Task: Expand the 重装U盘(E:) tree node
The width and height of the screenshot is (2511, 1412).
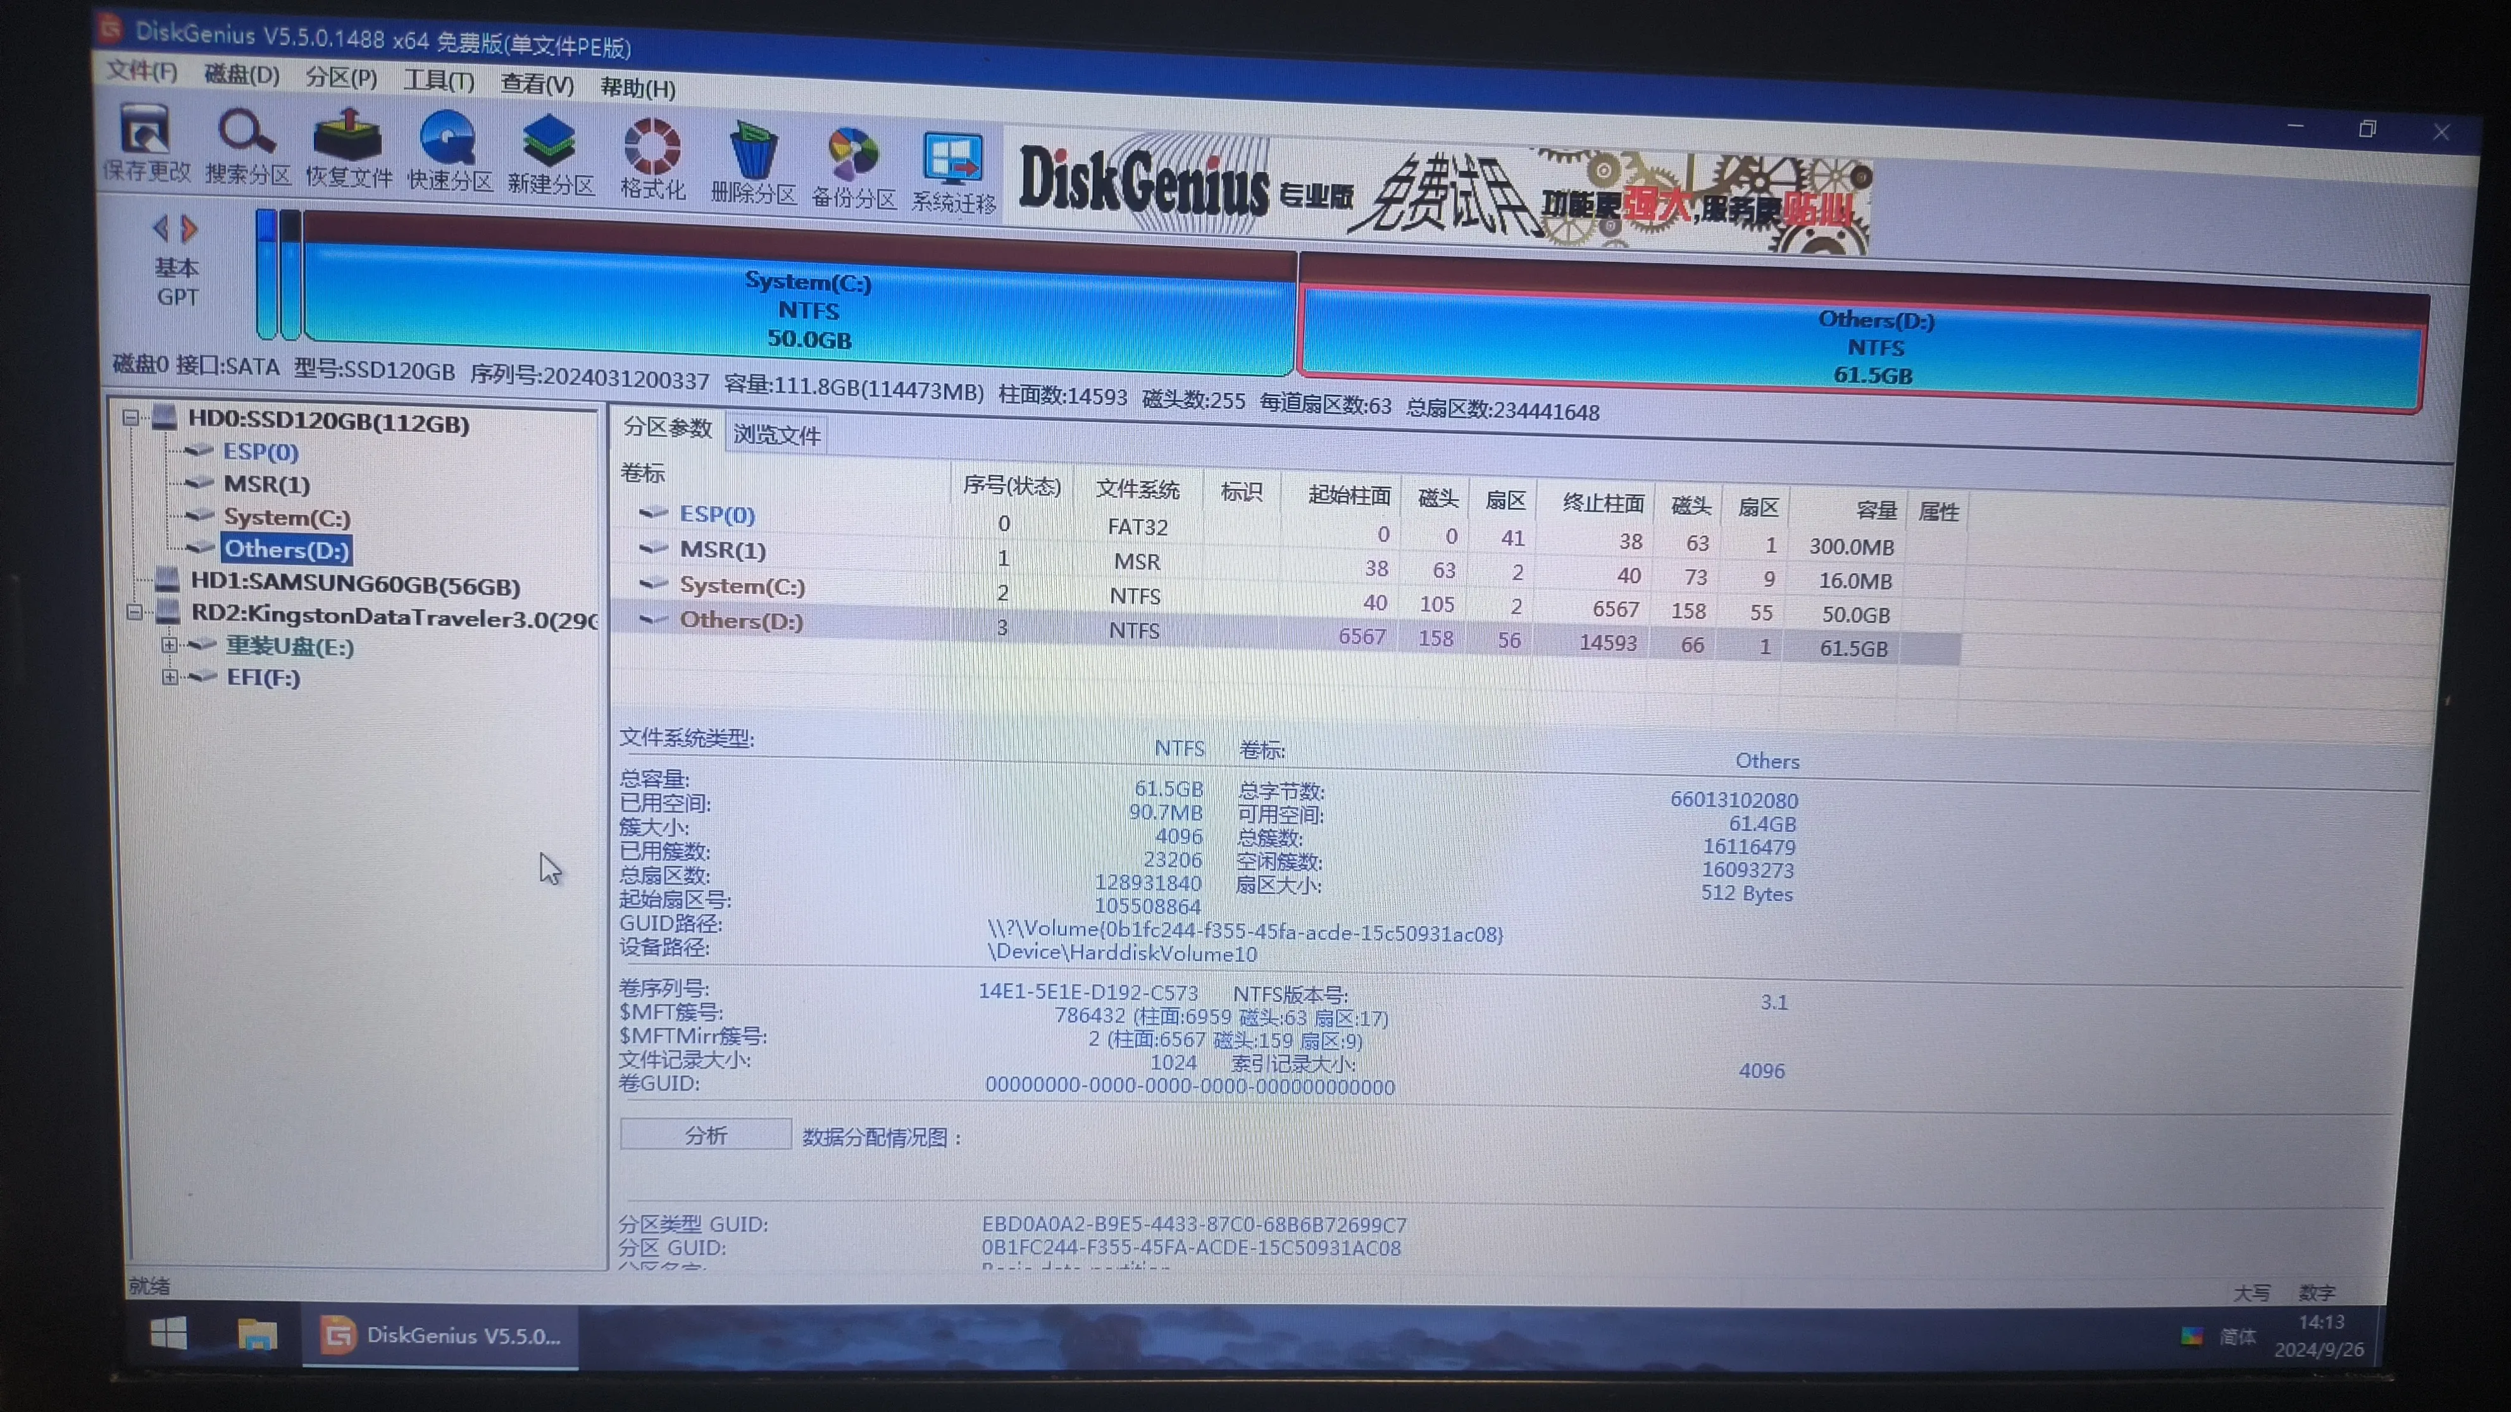Action: (170, 644)
